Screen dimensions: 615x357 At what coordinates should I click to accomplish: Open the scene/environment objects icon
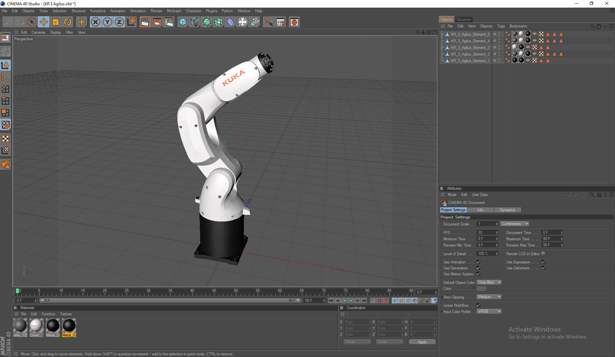[243, 22]
